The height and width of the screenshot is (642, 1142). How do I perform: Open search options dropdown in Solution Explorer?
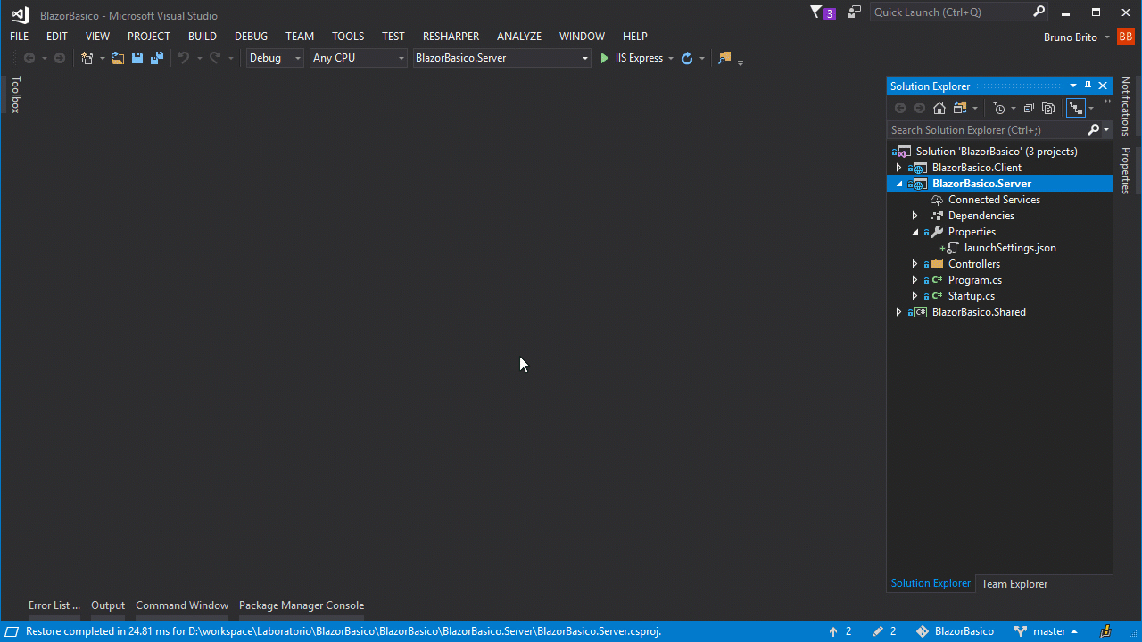pos(1106,130)
